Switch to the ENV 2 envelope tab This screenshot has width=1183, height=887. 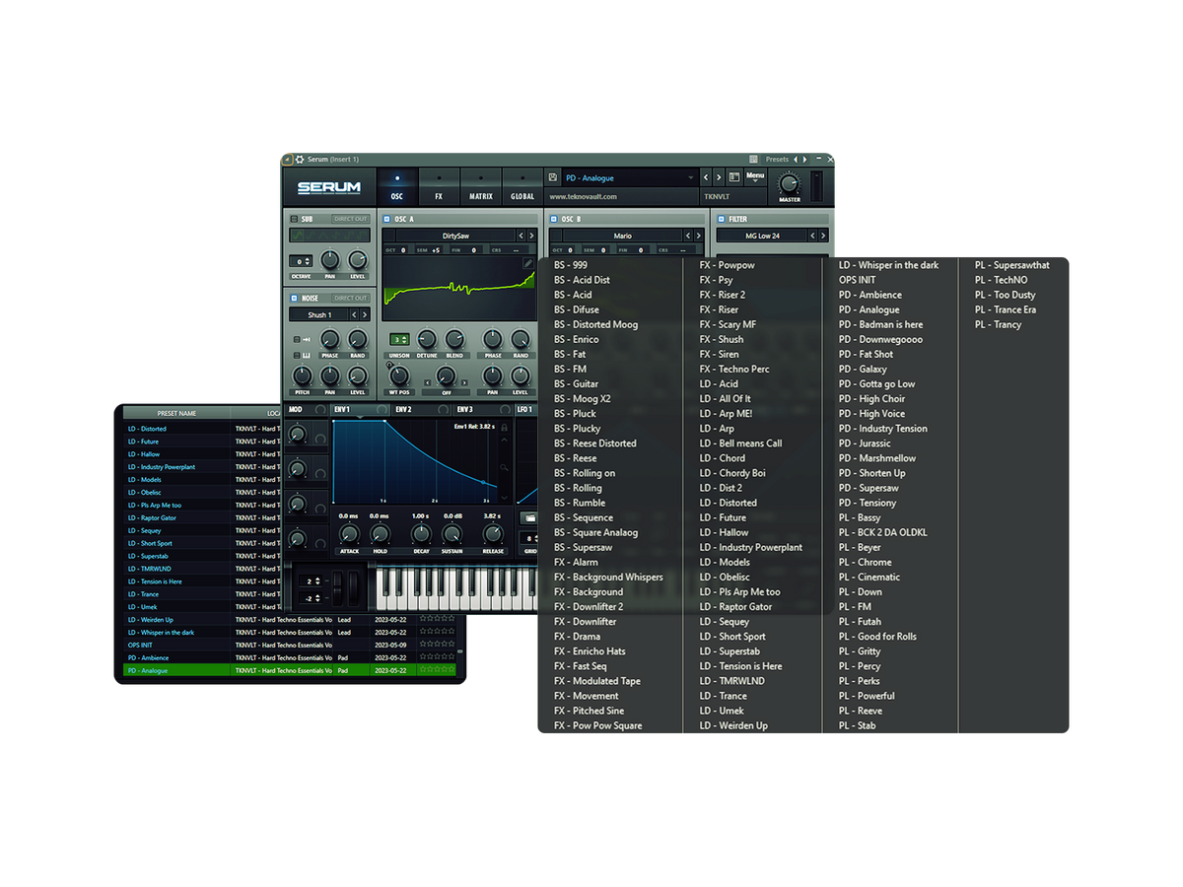tap(406, 410)
